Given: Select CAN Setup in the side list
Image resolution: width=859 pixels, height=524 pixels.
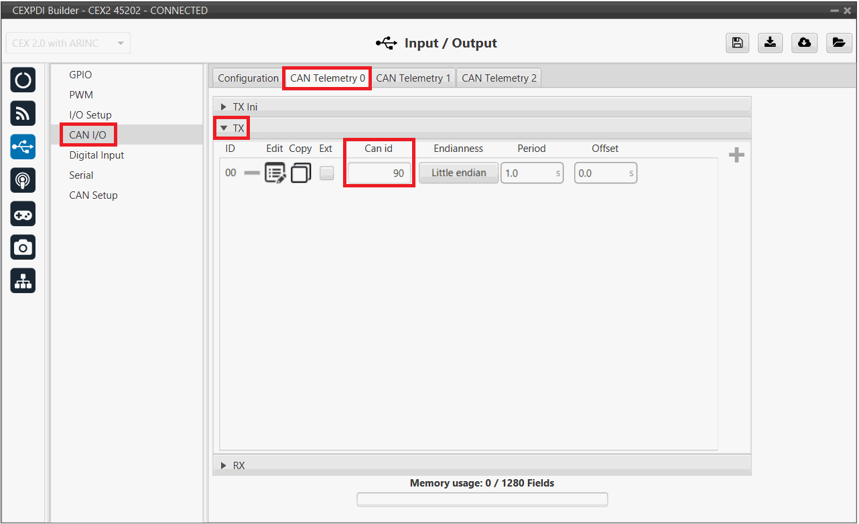Looking at the screenshot, I should tap(93, 195).
